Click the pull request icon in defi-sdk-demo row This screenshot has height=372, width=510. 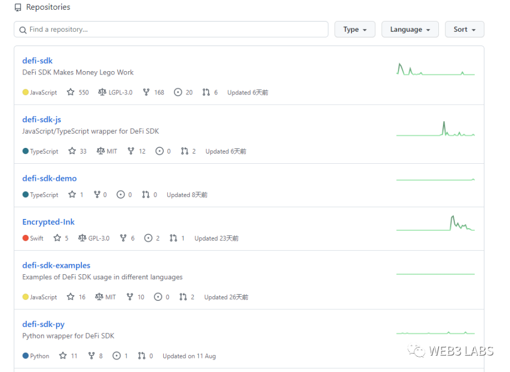tap(146, 195)
